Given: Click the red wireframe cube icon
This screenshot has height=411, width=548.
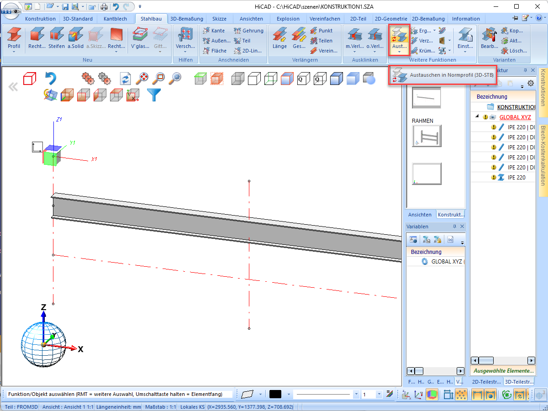Looking at the screenshot, I should tap(30, 79).
